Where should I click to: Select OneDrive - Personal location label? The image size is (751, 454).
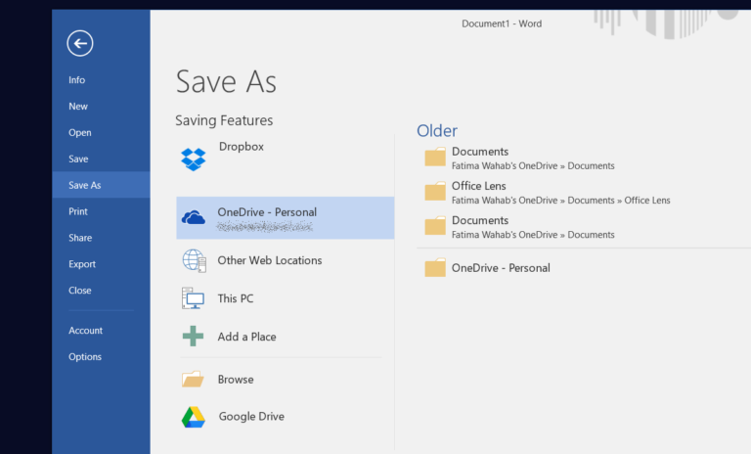tap(267, 212)
